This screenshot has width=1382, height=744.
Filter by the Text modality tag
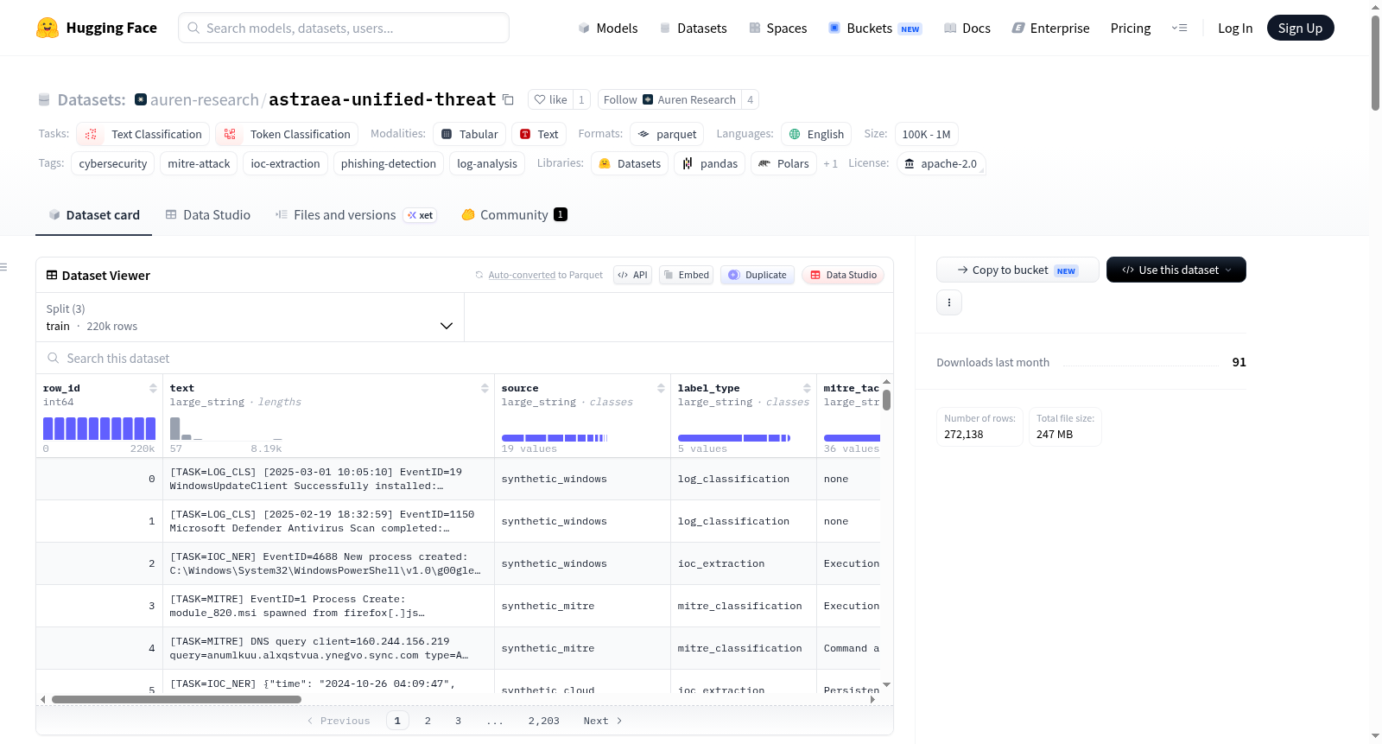click(x=539, y=134)
